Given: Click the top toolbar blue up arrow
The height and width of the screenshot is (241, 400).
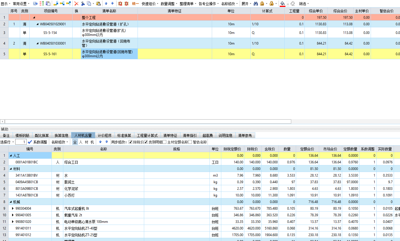Looking at the screenshot, I should click(106, 3).
